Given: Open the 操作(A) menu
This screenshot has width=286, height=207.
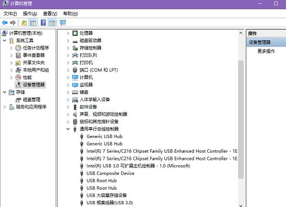Looking at the screenshot, I should [30, 14].
